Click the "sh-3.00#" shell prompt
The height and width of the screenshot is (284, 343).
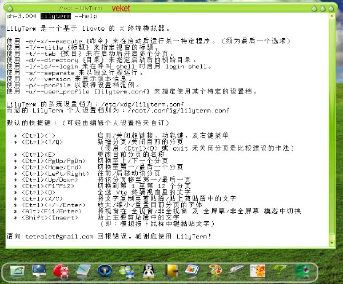(x=21, y=16)
